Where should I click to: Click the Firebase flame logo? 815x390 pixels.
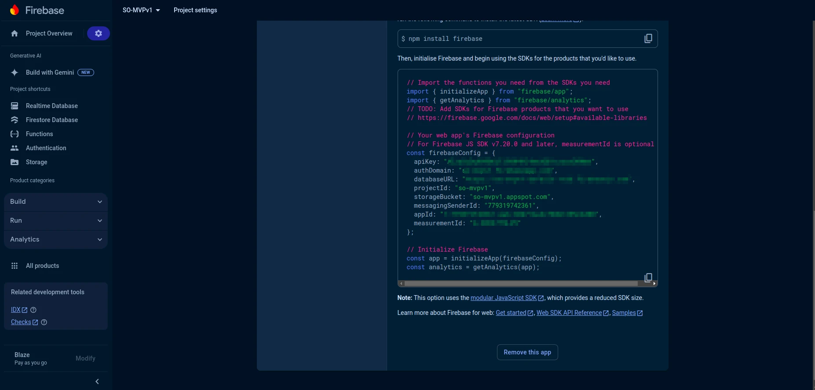[x=15, y=10]
